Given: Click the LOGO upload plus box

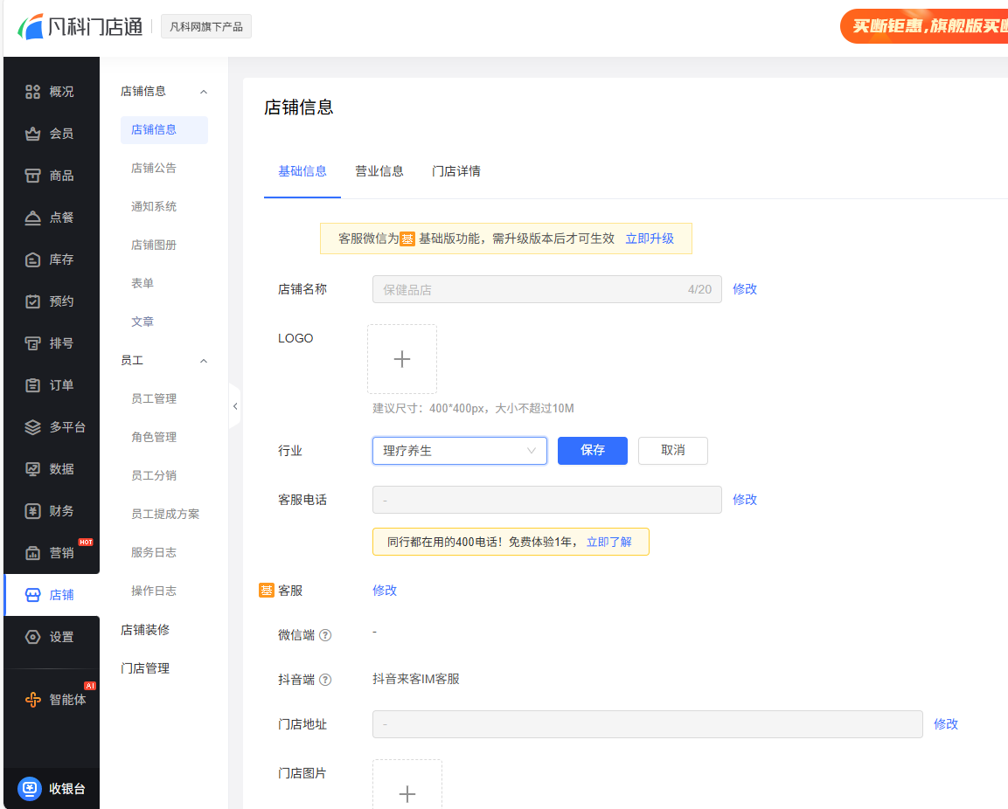Looking at the screenshot, I should click(401, 359).
